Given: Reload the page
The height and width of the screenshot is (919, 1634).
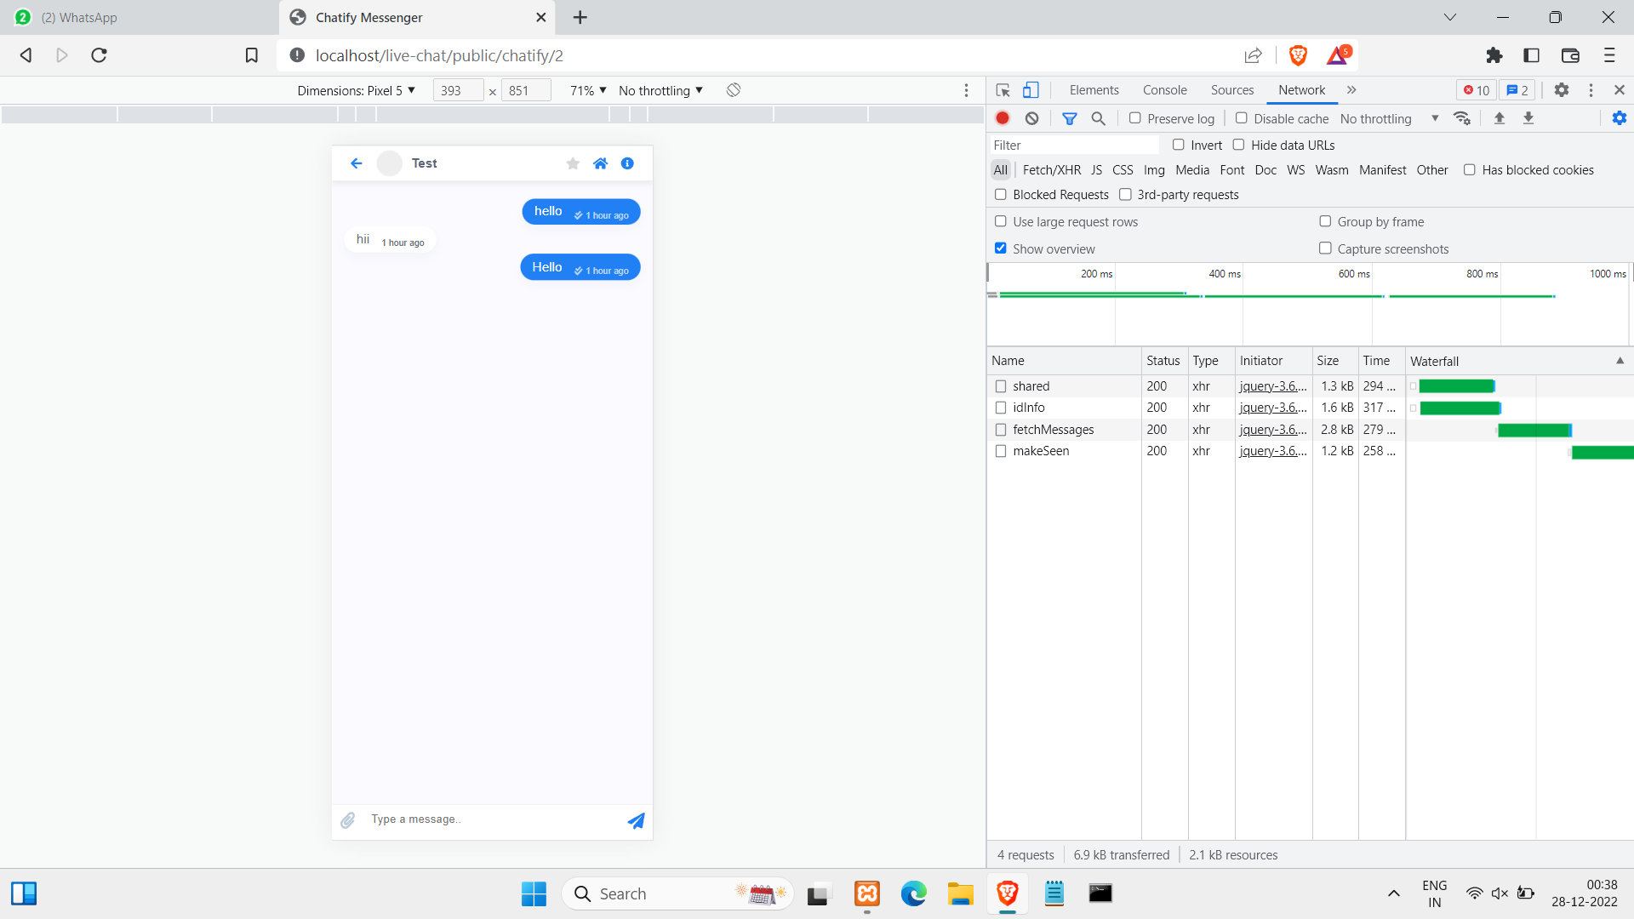Looking at the screenshot, I should tap(99, 55).
